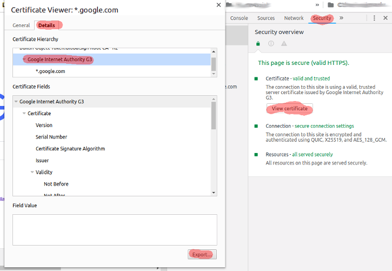392x271 pixels.
Task: Open the DevTools Console tab
Action: click(x=239, y=18)
